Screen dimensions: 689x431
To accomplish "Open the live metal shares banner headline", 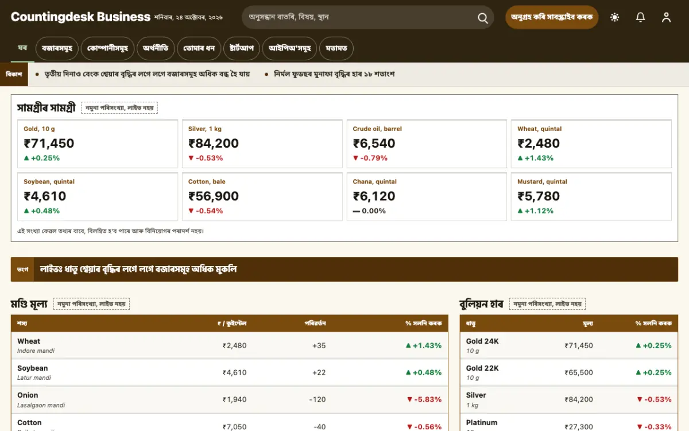I will point(138,269).
